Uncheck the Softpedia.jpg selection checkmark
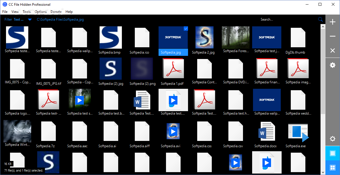 click(186, 29)
